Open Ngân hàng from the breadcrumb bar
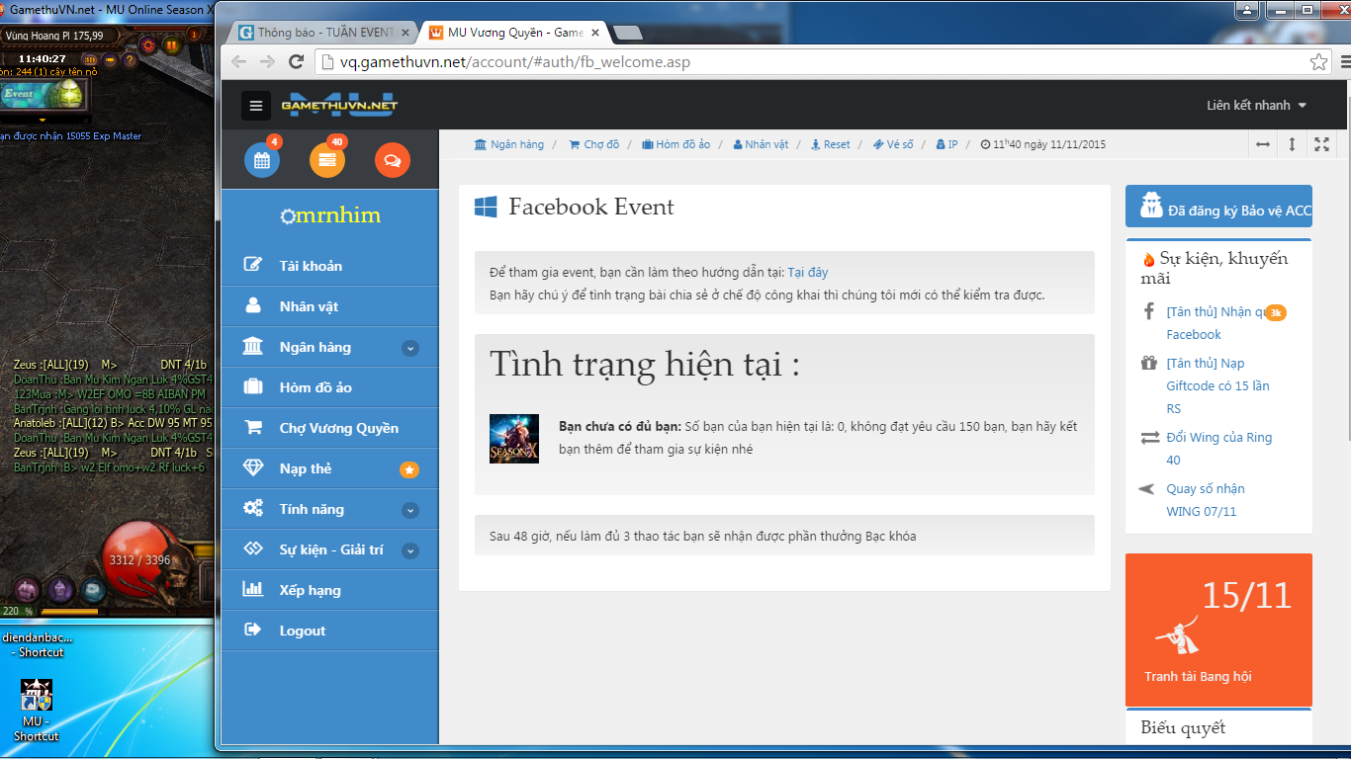 point(511,144)
